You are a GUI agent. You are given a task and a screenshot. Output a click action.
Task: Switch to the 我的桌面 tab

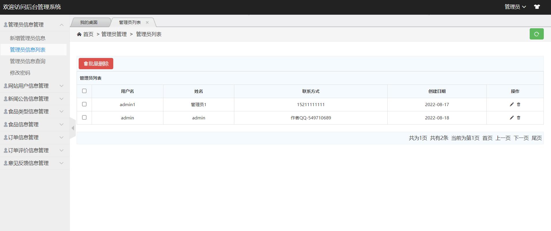click(x=89, y=22)
